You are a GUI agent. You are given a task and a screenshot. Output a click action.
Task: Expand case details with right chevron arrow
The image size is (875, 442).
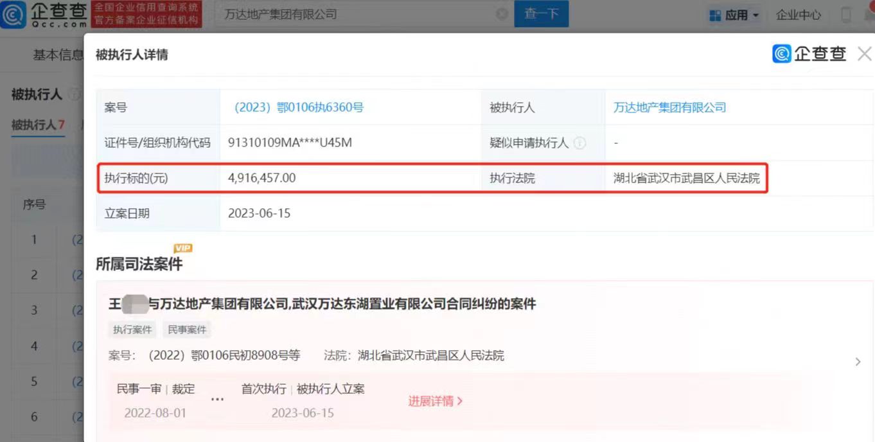pyautogui.click(x=858, y=362)
